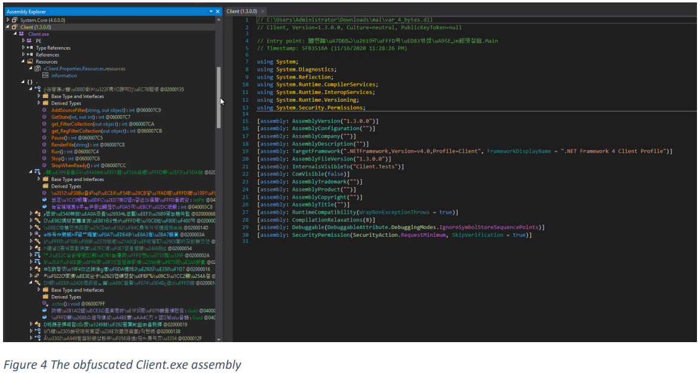Switch to the Client (1.3.0.0) tab
The height and width of the screenshot is (373, 700).
click(242, 11)
